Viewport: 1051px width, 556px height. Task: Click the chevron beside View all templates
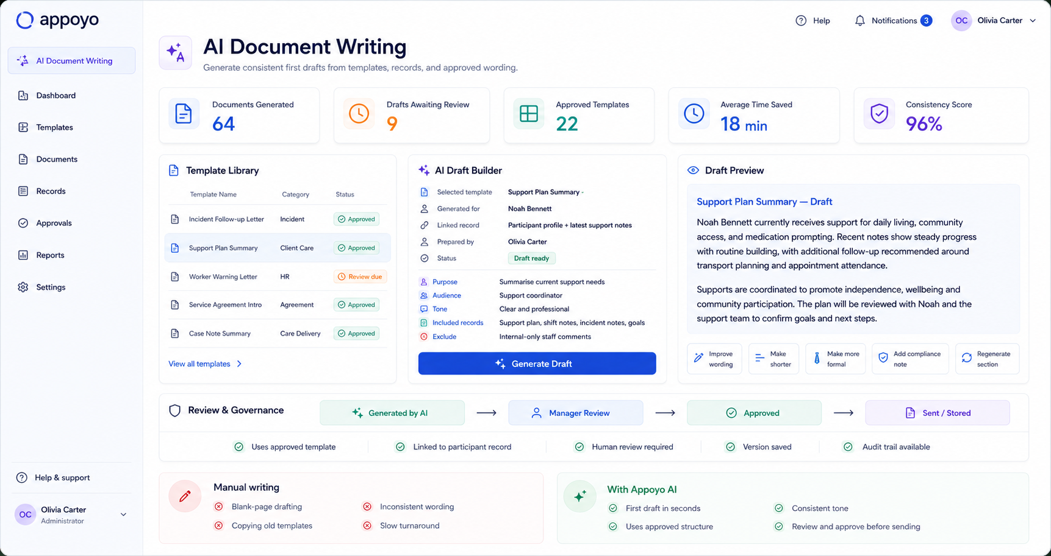239,364
